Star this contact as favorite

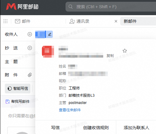125,51
